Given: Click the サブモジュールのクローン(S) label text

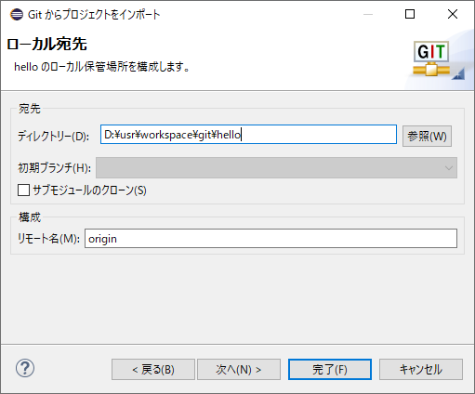Looking at the screenshot, I should click(x=89, y=190).
